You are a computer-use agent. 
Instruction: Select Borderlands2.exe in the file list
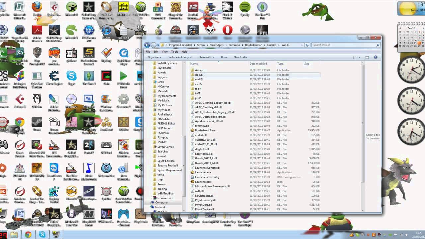(x=255, y=130)
